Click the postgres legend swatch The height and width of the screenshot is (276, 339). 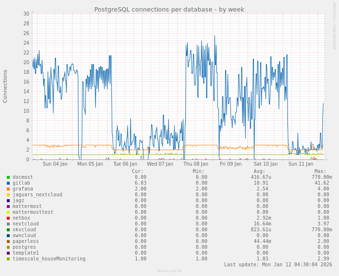pos(8,247)
